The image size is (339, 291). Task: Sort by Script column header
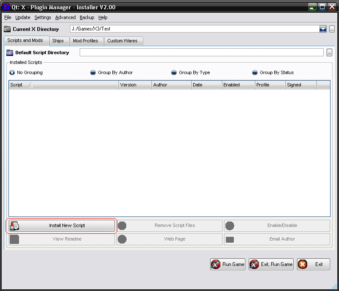click(64, 85)
